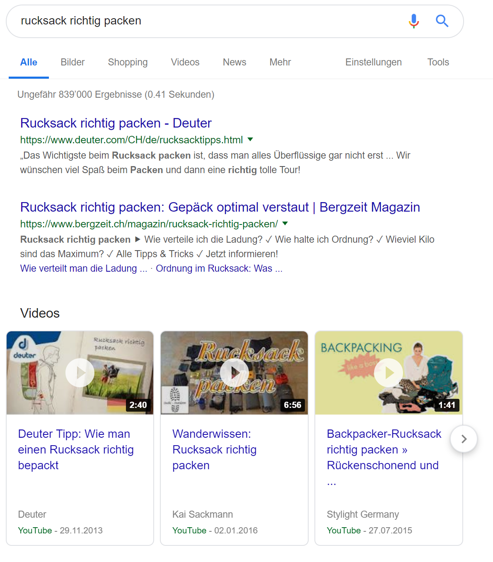
Task: Expand the dropdown arrow next to deuter.com URL
Action: tap(250, 140)
